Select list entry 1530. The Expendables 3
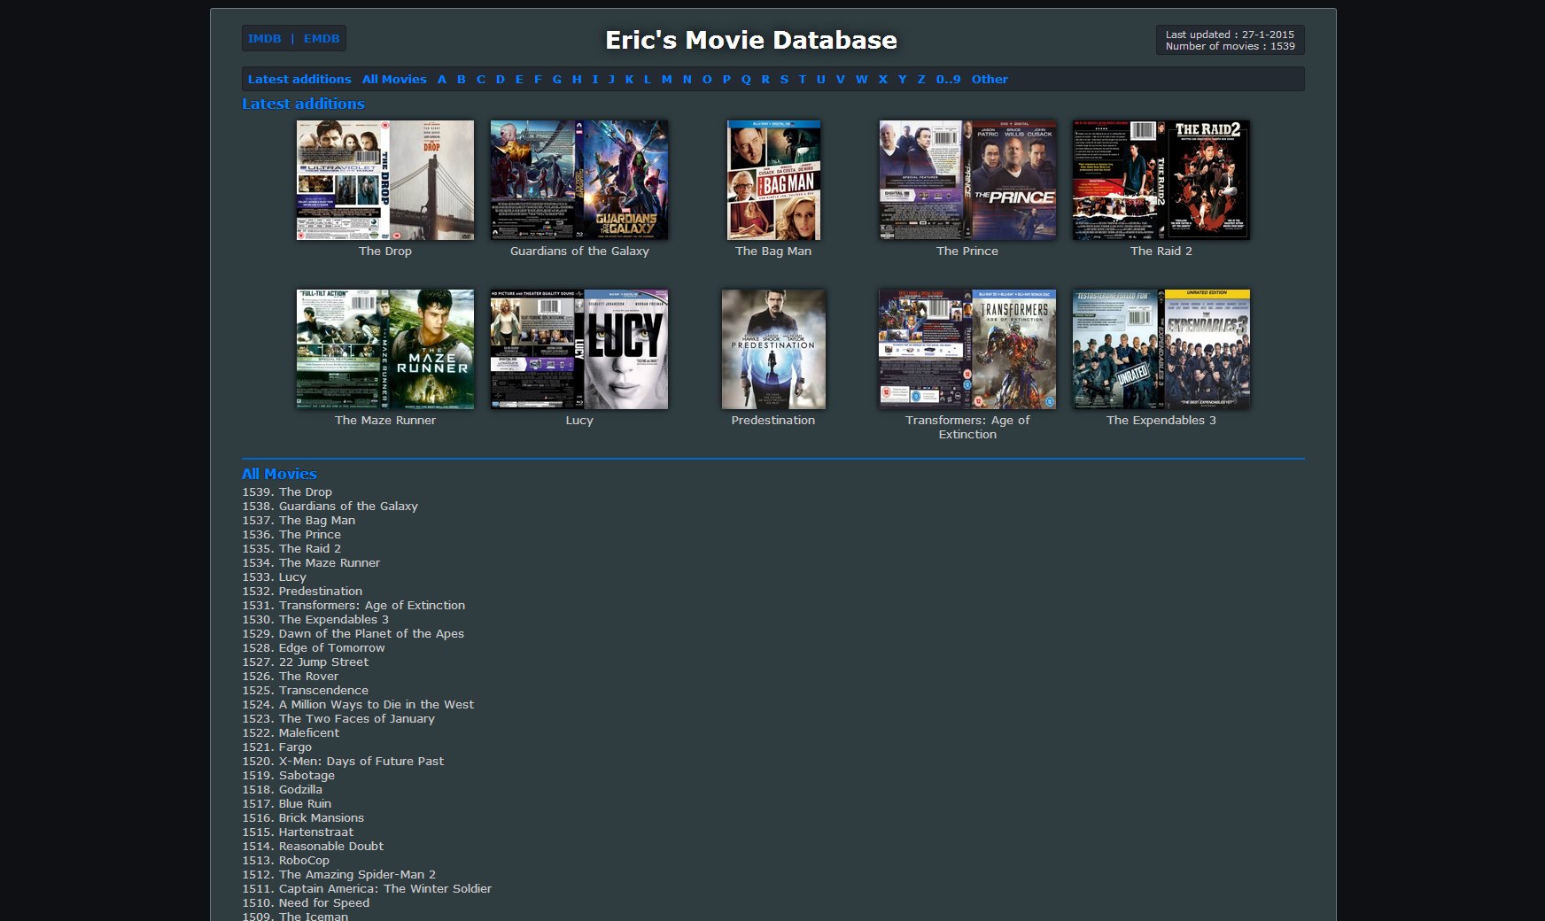Screen dimensions: 1545x921 coord(315,620)
